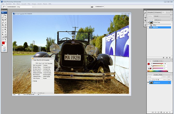Select the Move tool
Viewport: 174px width, 114px height.
(5, 15)
